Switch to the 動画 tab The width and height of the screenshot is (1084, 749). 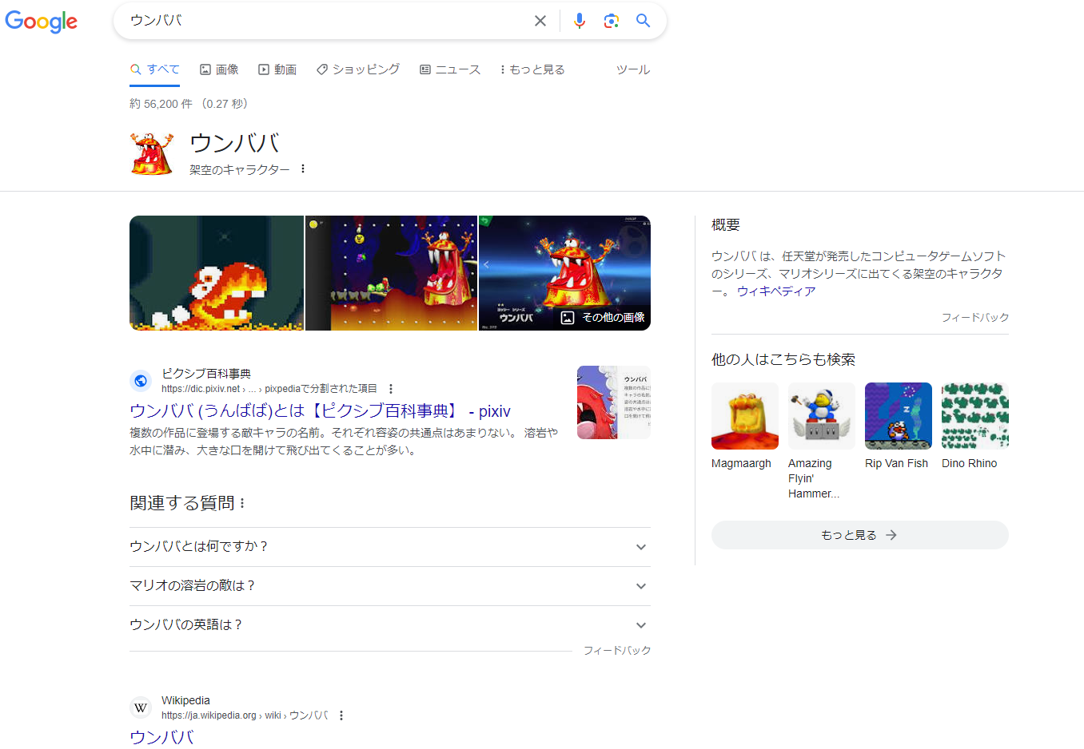coord(277,69)
